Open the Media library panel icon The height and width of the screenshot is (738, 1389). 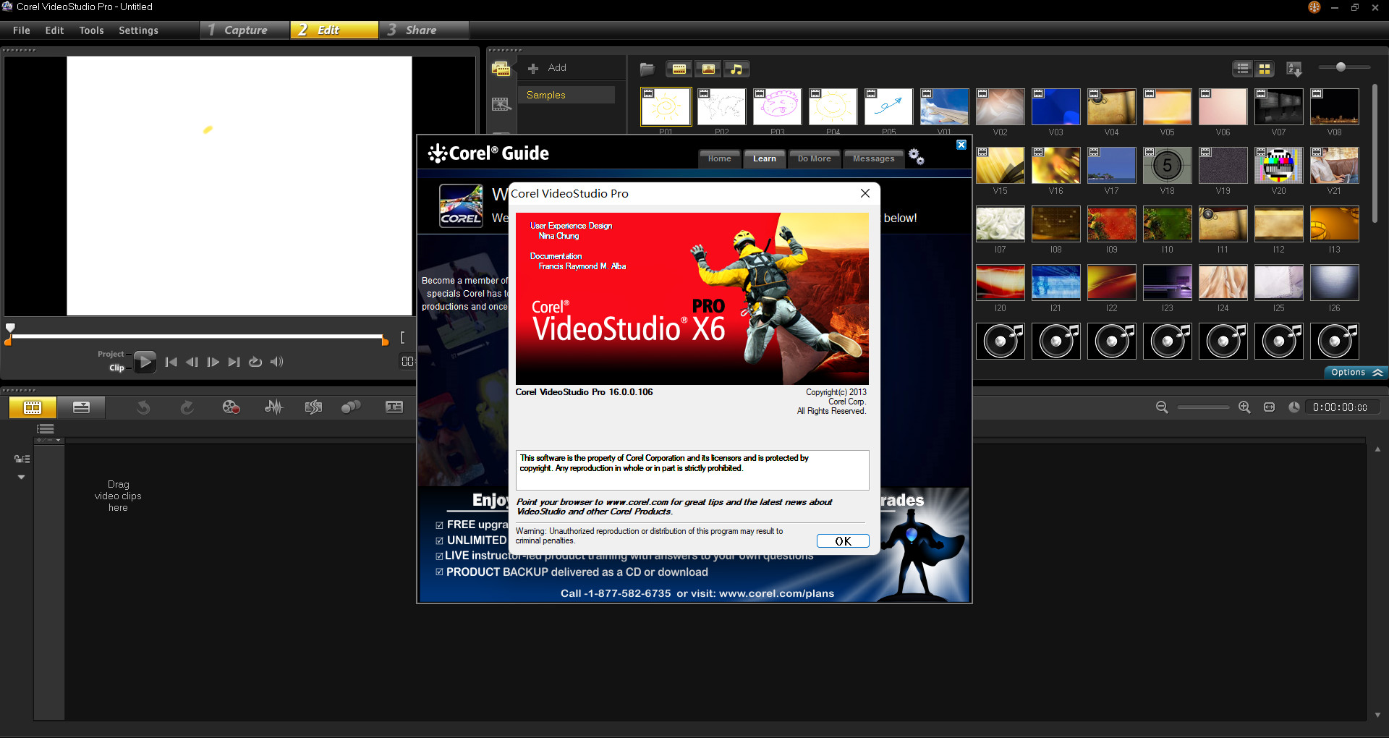click(501, 69)
